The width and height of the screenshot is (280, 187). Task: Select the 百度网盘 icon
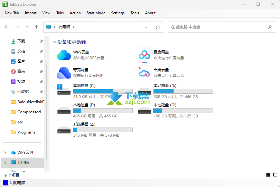pos(144,55)
